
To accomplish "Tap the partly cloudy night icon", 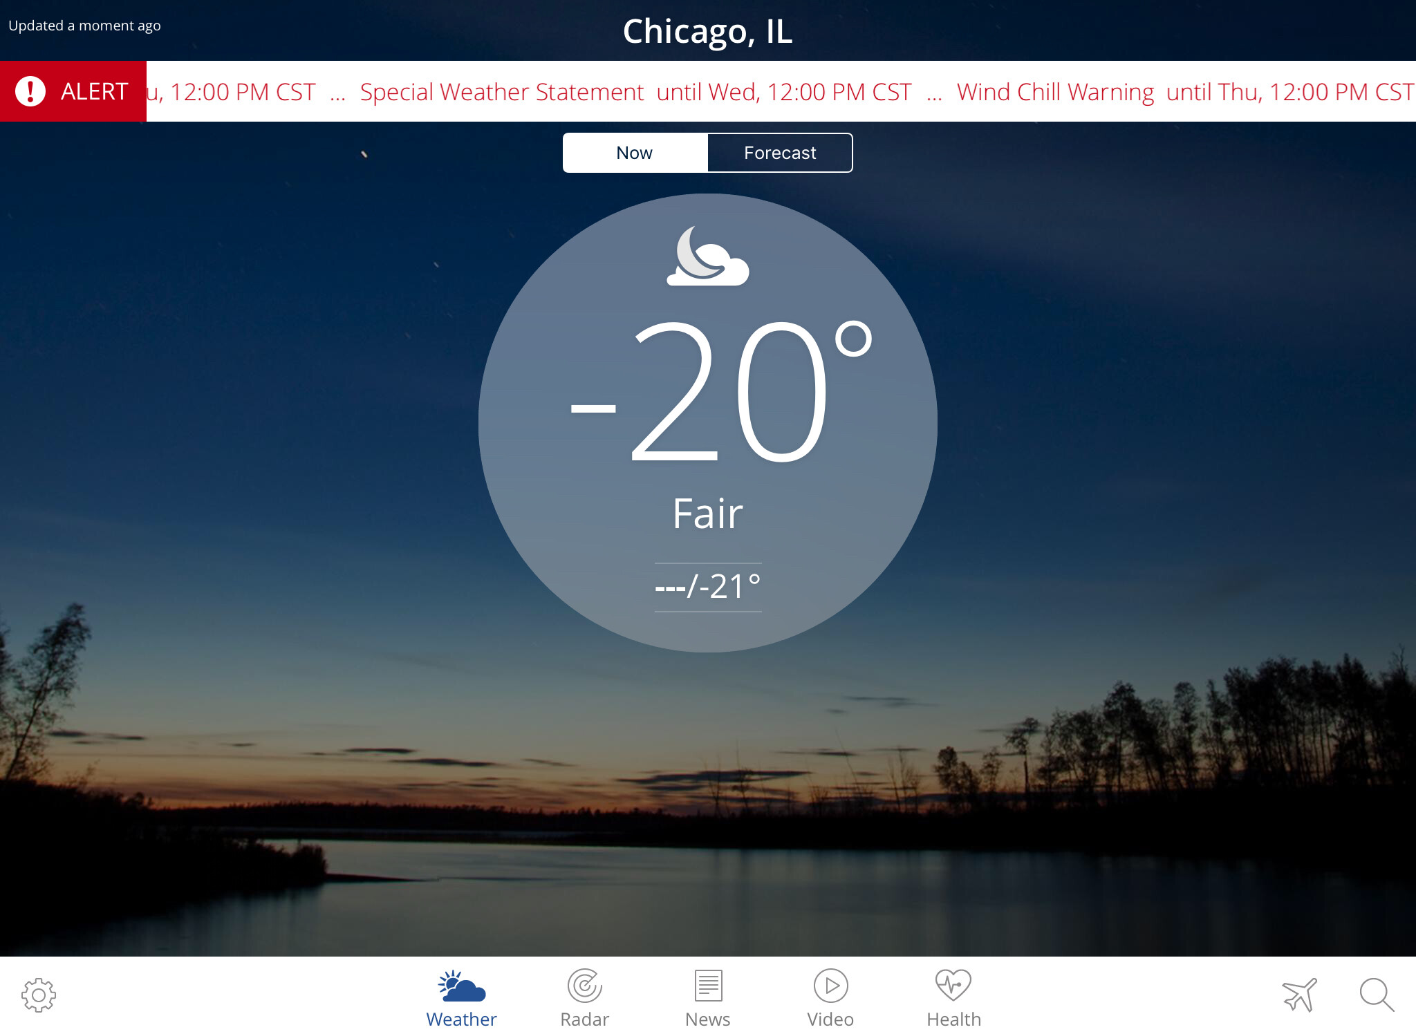I will (x=707, y=256).
